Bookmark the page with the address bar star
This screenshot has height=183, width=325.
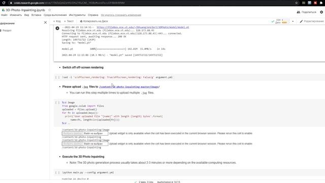297,3
